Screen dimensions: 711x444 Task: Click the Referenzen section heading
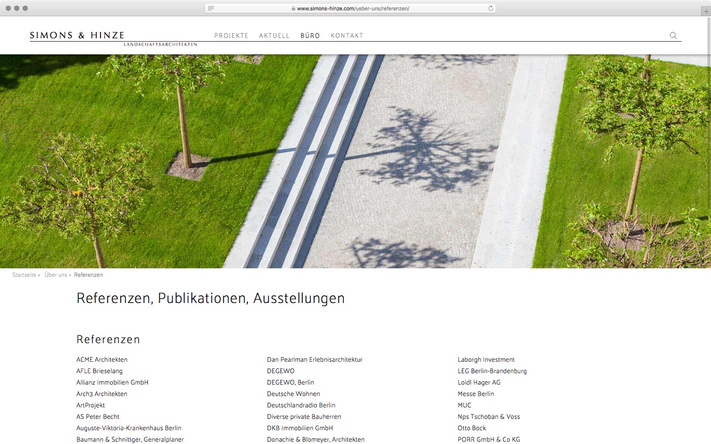point(108,339)
